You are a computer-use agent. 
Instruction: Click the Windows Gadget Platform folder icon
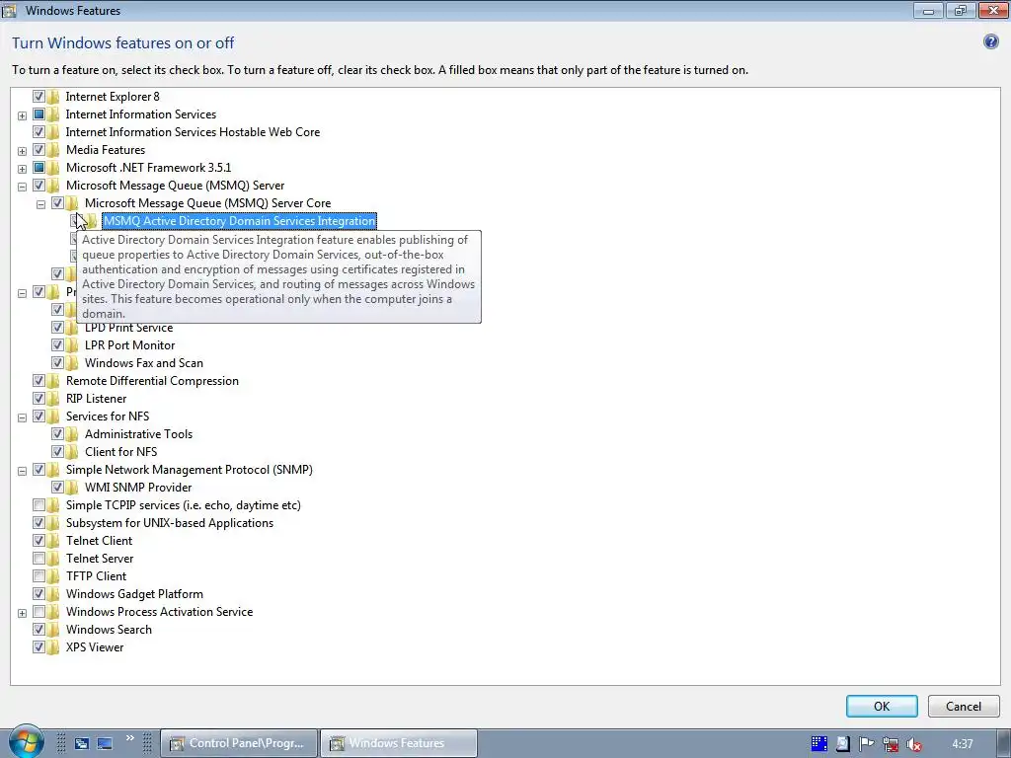coord(53,593)
